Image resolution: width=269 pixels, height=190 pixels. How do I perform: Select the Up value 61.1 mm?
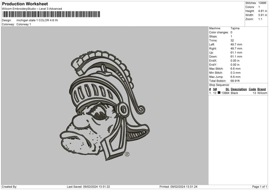point(236,52)
